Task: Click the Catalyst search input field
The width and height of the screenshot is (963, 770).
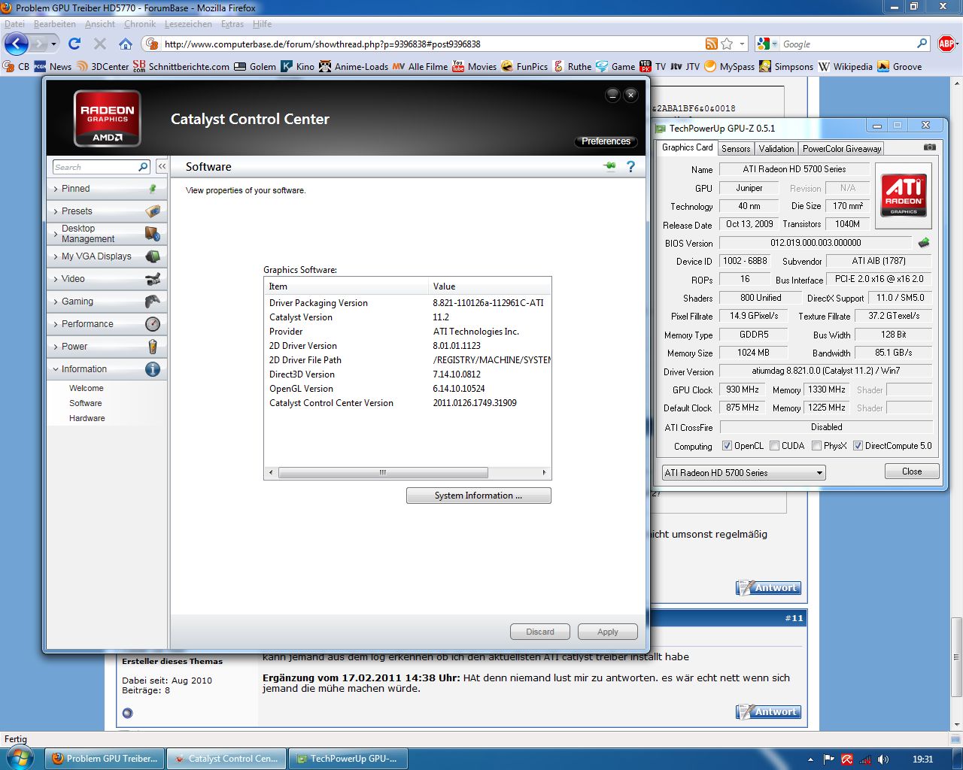Action: [x=95, y=166]
